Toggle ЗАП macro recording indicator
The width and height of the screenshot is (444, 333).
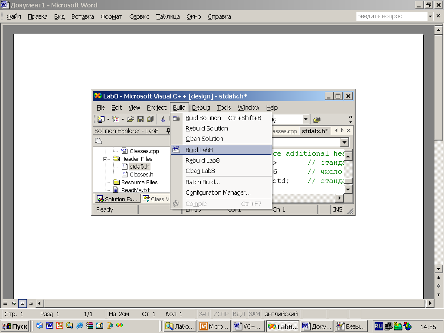click(204, 314)
